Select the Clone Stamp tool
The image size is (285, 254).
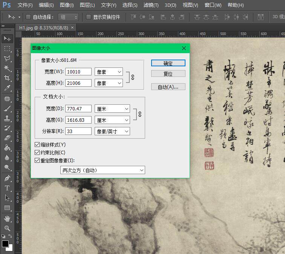coord(7,118)
